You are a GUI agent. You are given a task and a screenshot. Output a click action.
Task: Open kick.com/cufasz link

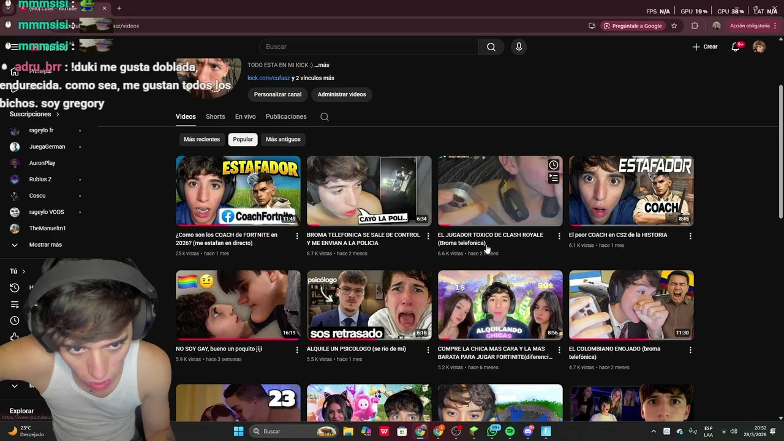click(x=268, y=78)
